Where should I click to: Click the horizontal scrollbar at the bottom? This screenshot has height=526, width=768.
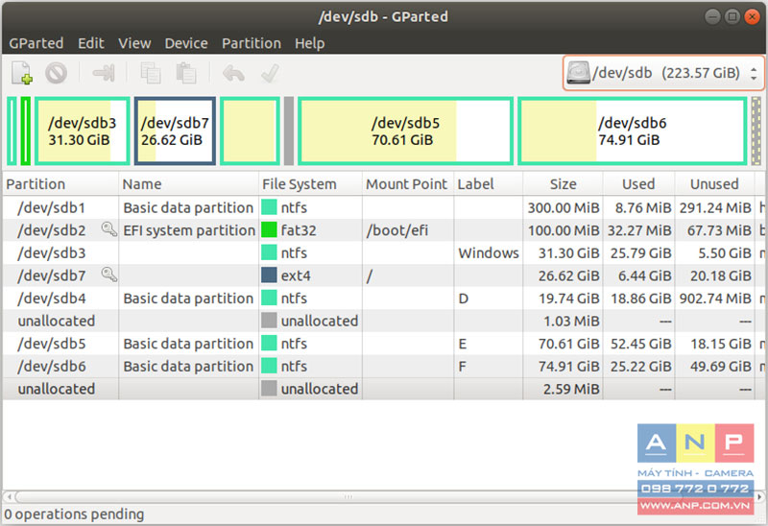(348, 496)
